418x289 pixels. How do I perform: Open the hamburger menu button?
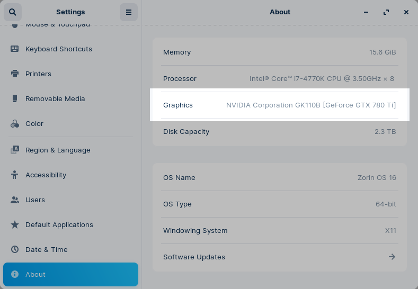pos(128,12)
